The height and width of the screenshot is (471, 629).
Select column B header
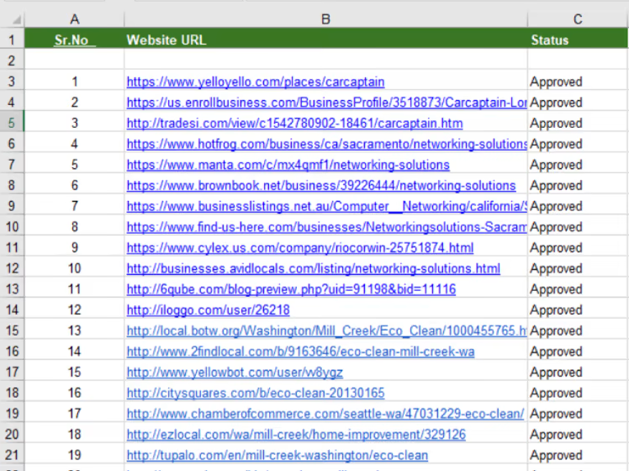click(x=325, y=19)
